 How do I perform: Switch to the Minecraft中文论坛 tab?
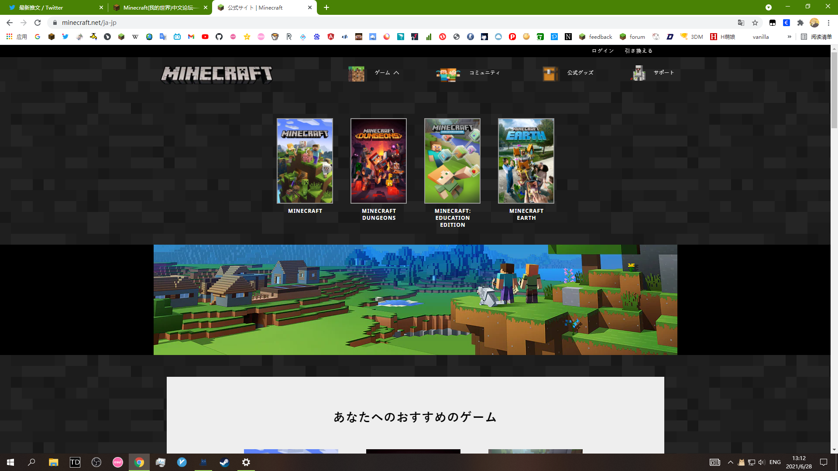click(159, 7)
